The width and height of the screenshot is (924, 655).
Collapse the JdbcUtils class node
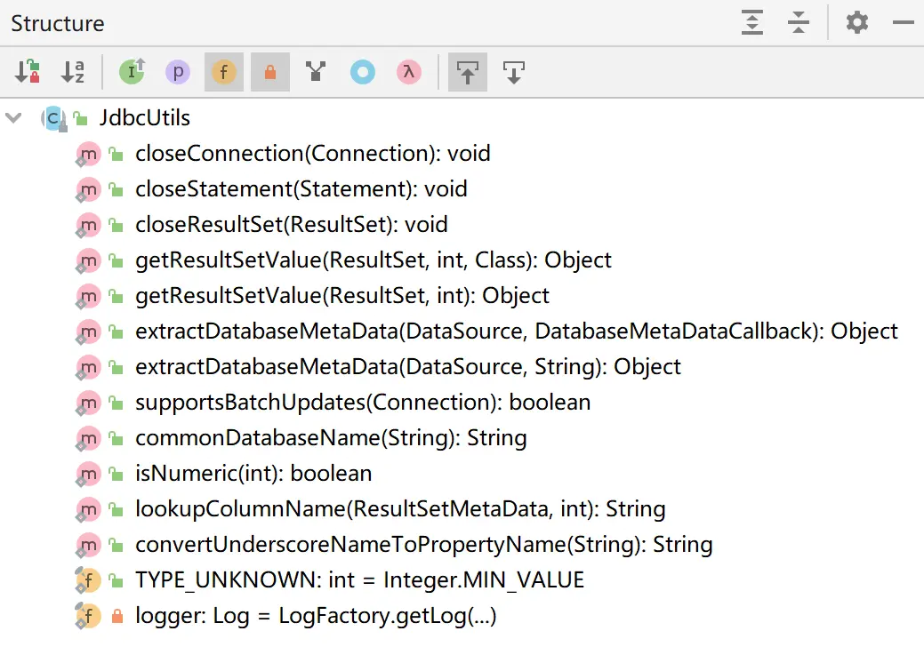[x=13, y=118]
